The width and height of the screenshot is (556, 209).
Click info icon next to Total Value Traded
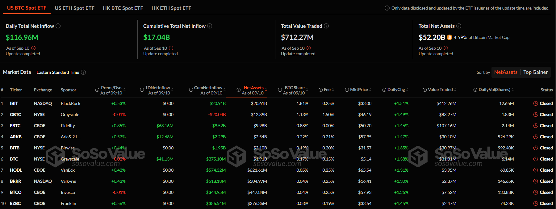326,26
